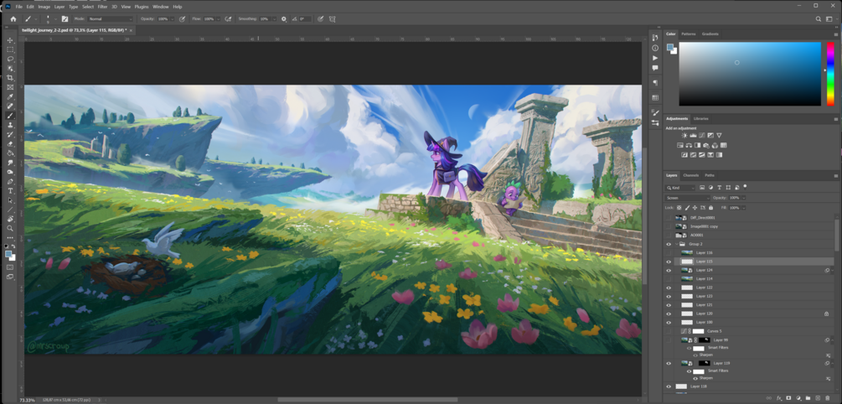
Task: Hide Layer 124
Action: pyautogui.click(x=669, y=270)
